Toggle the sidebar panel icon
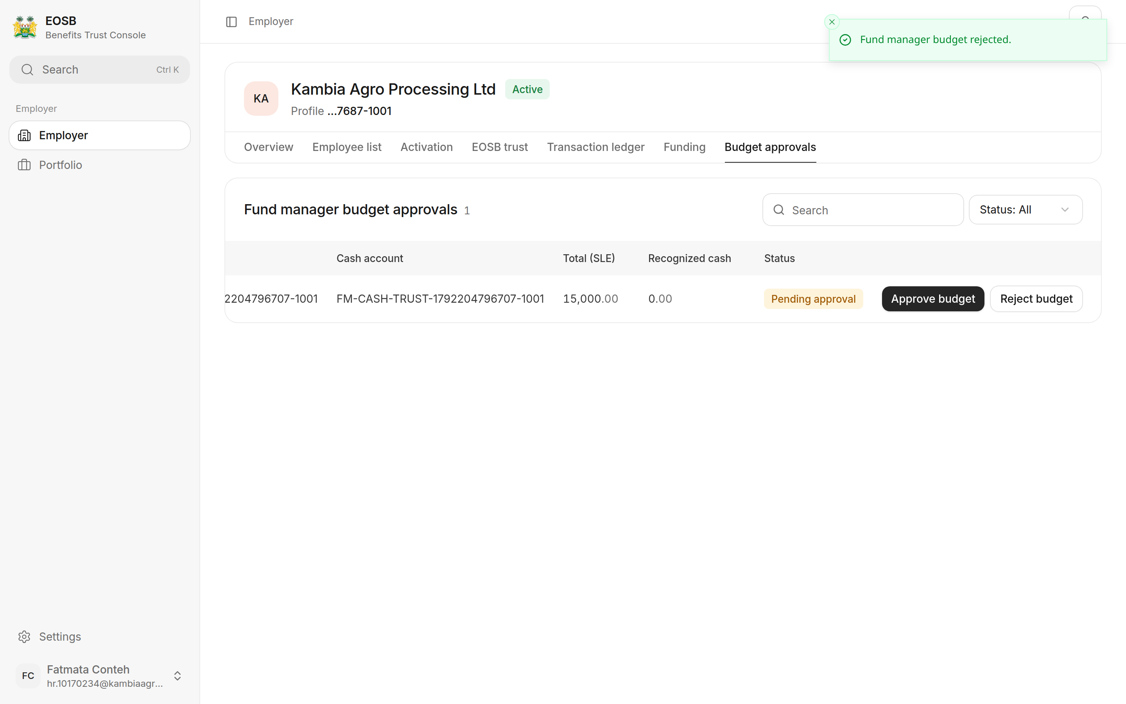The width and height of the screenshot is (1126, 704). pos(231,22)
